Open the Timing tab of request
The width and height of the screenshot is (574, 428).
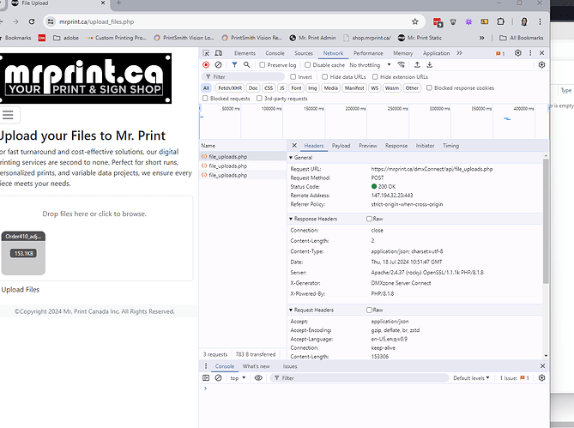[x=450, y=146]
